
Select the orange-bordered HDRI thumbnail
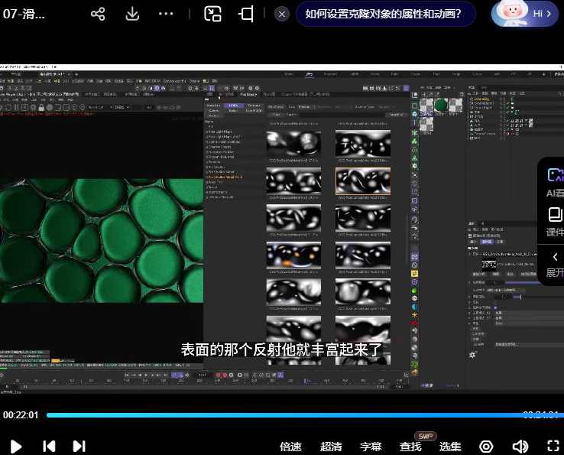[x=363, y=181]
